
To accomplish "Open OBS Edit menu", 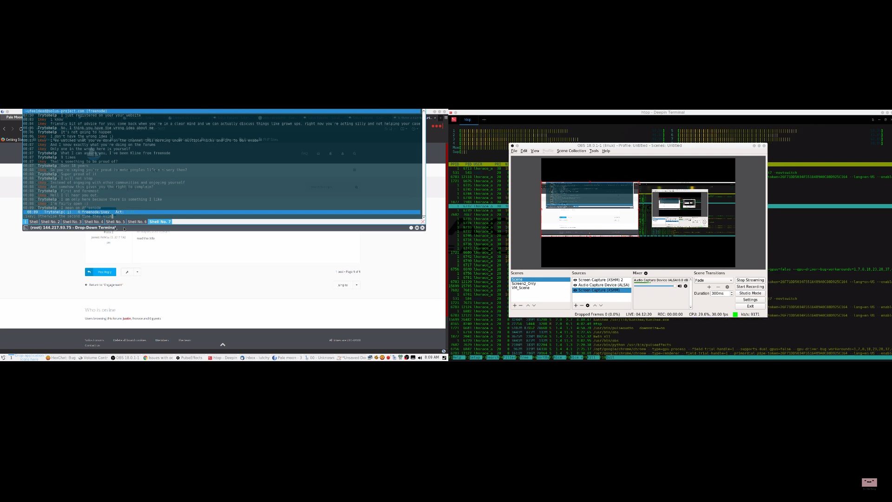I will (524, 151).
